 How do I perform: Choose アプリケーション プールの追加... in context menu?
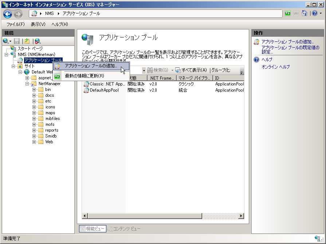click(x=91, y=66)
